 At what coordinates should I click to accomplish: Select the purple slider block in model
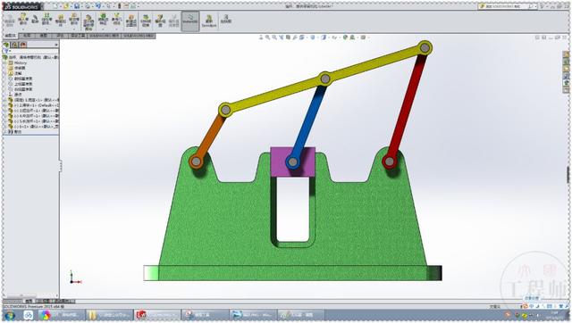293,161
